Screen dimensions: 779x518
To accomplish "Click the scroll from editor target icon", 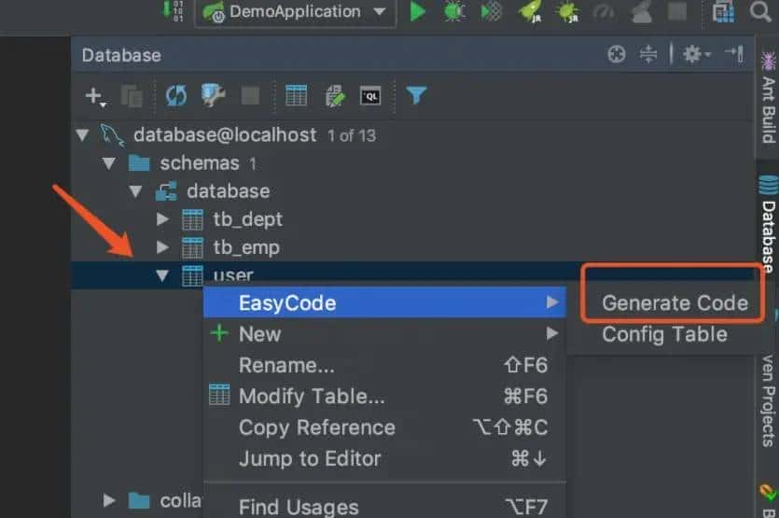I will point(617,54).
